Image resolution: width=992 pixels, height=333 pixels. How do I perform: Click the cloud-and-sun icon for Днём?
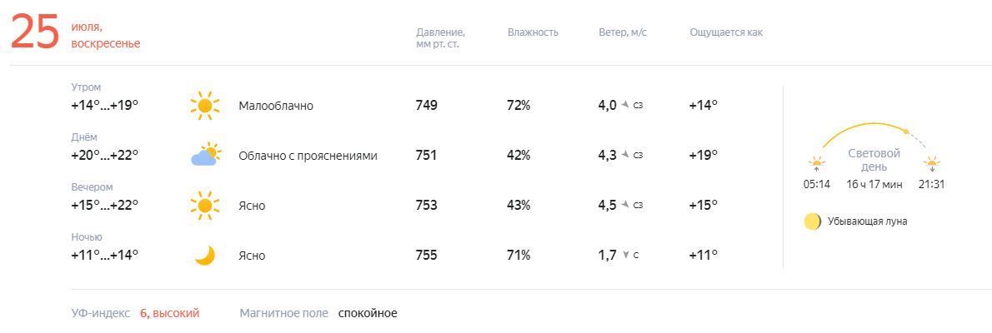(206, 155)
